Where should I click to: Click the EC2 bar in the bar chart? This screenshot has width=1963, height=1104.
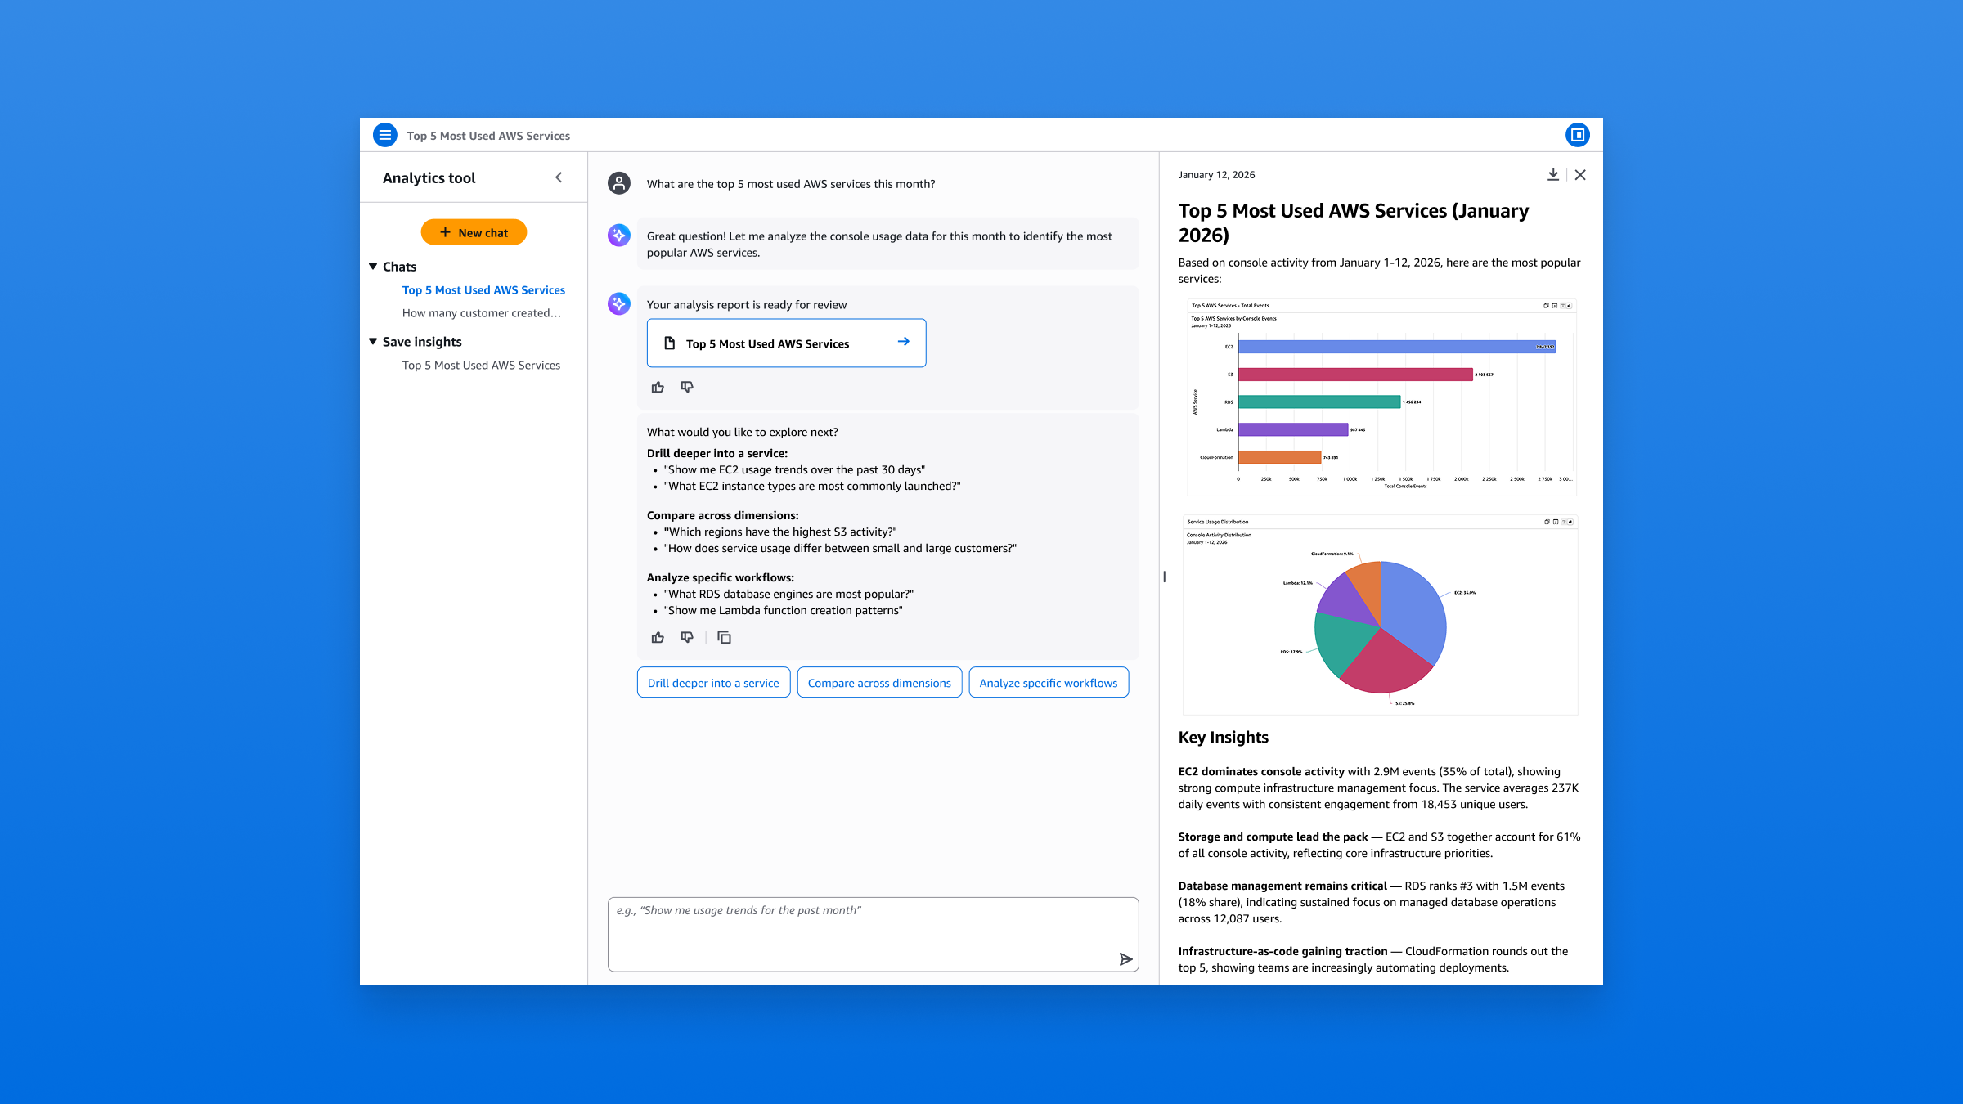[x=1397, y=347]
